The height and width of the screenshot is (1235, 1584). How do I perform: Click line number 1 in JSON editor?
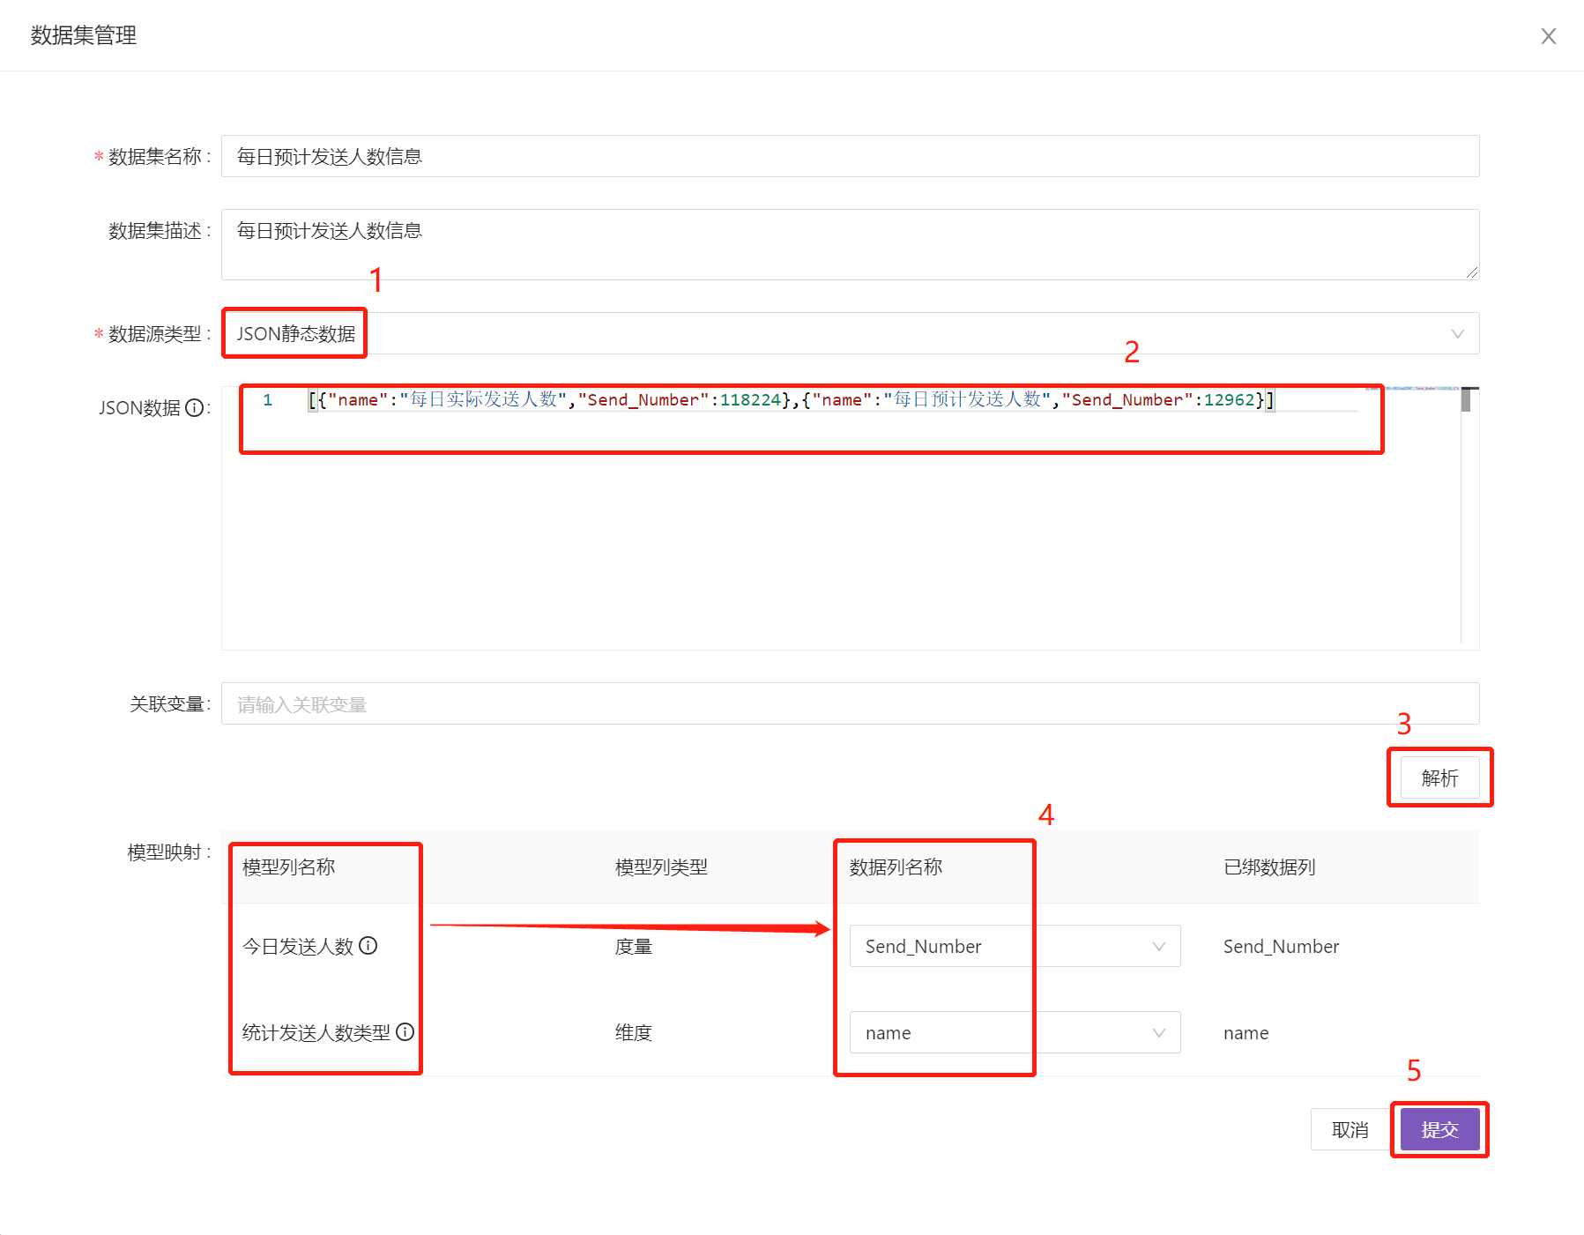tap(267, 399)
